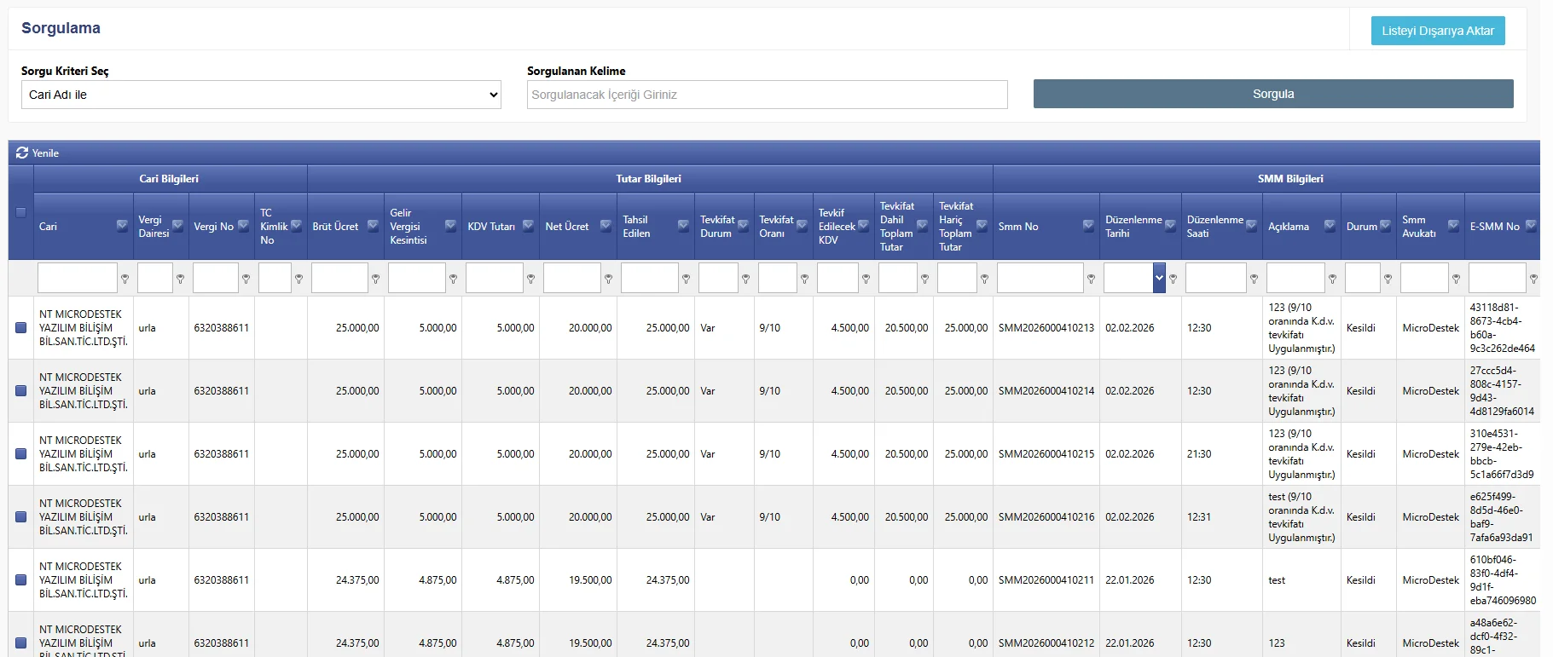
Task: Click filter operator icon beside Net Ücret filter box
Action: point(608,279)
